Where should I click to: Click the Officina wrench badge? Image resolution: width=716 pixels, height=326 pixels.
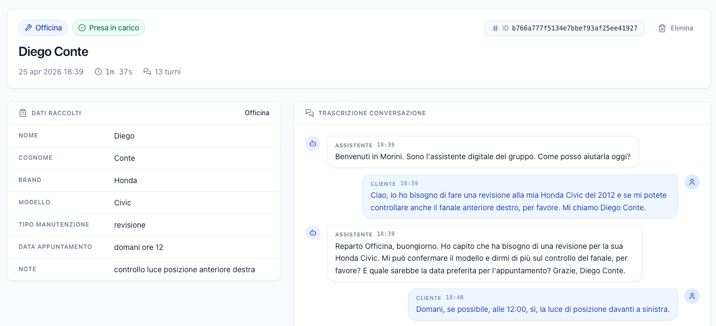tap(43, 28)
